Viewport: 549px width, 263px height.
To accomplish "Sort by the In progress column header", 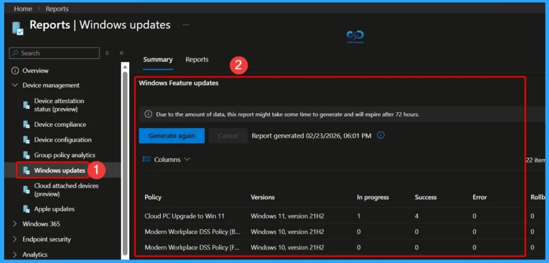I will coord(373,197).
